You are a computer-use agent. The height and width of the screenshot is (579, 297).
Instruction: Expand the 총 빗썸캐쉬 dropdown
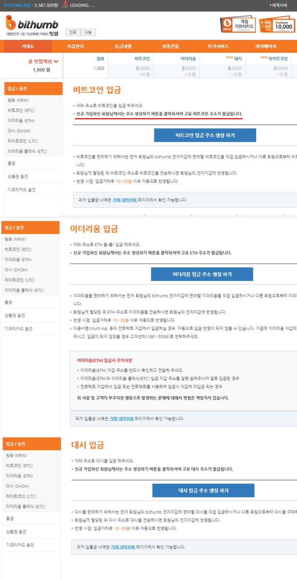(42, 61)
